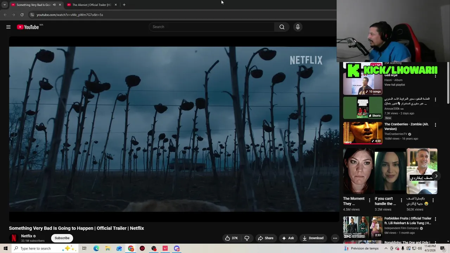The image size is (450, 253).
Task: Open The Cranberries Zombie video thumbnail
Action: (362, 133)
